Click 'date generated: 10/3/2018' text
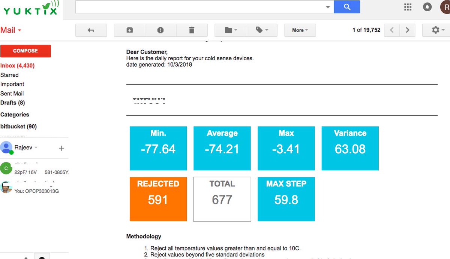450x259 pixels. (159, 64)
